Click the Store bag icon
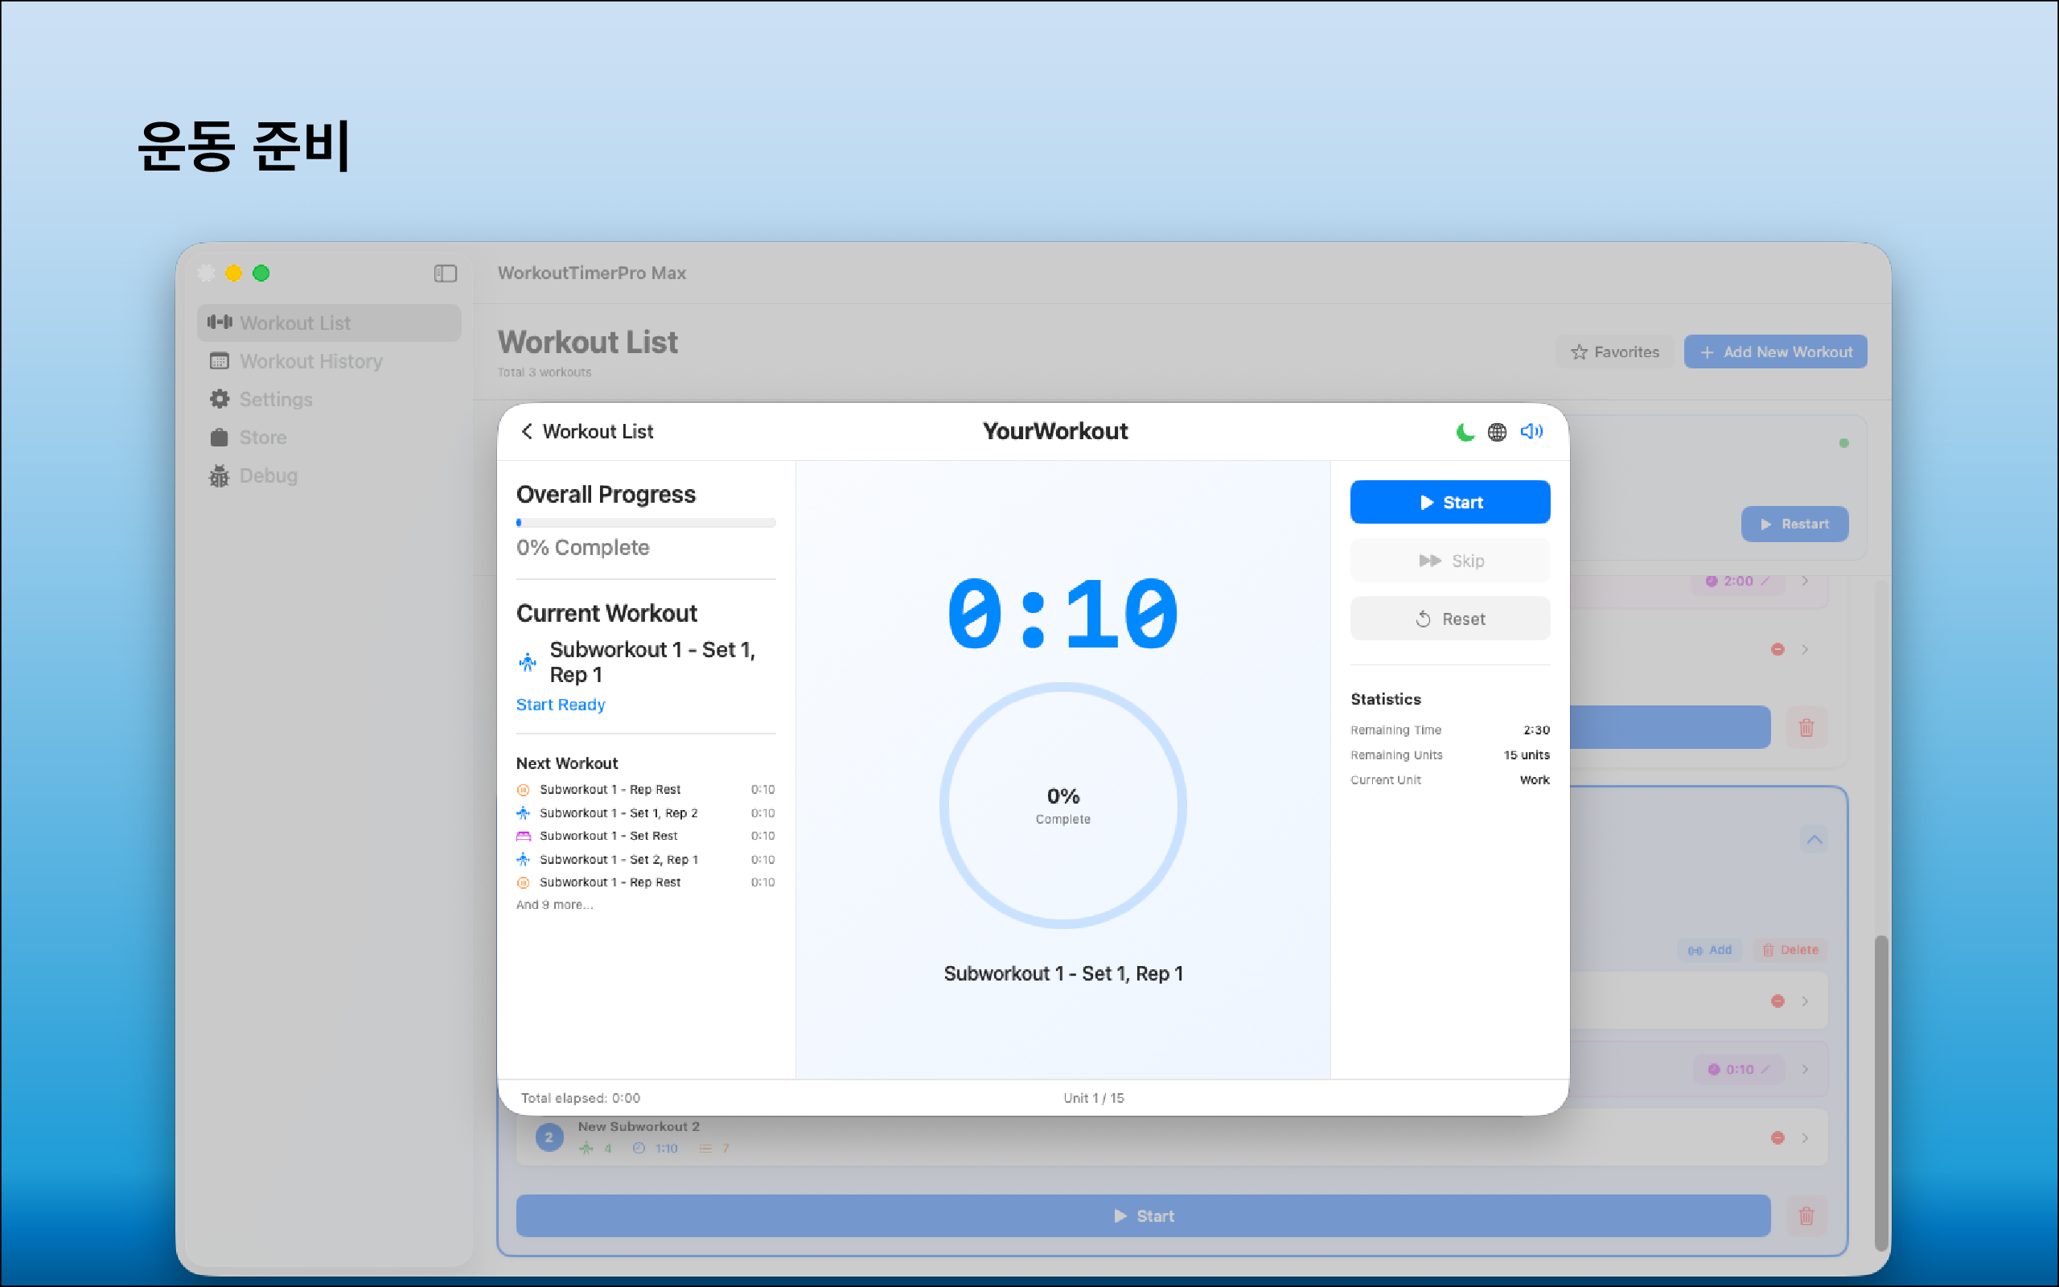 tap(220, 438)
